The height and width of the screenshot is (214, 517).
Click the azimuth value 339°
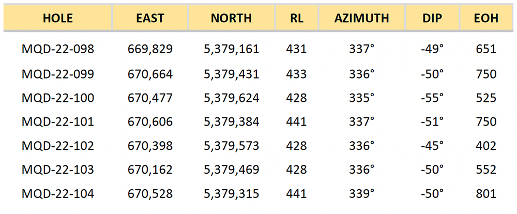coord(362,194)
